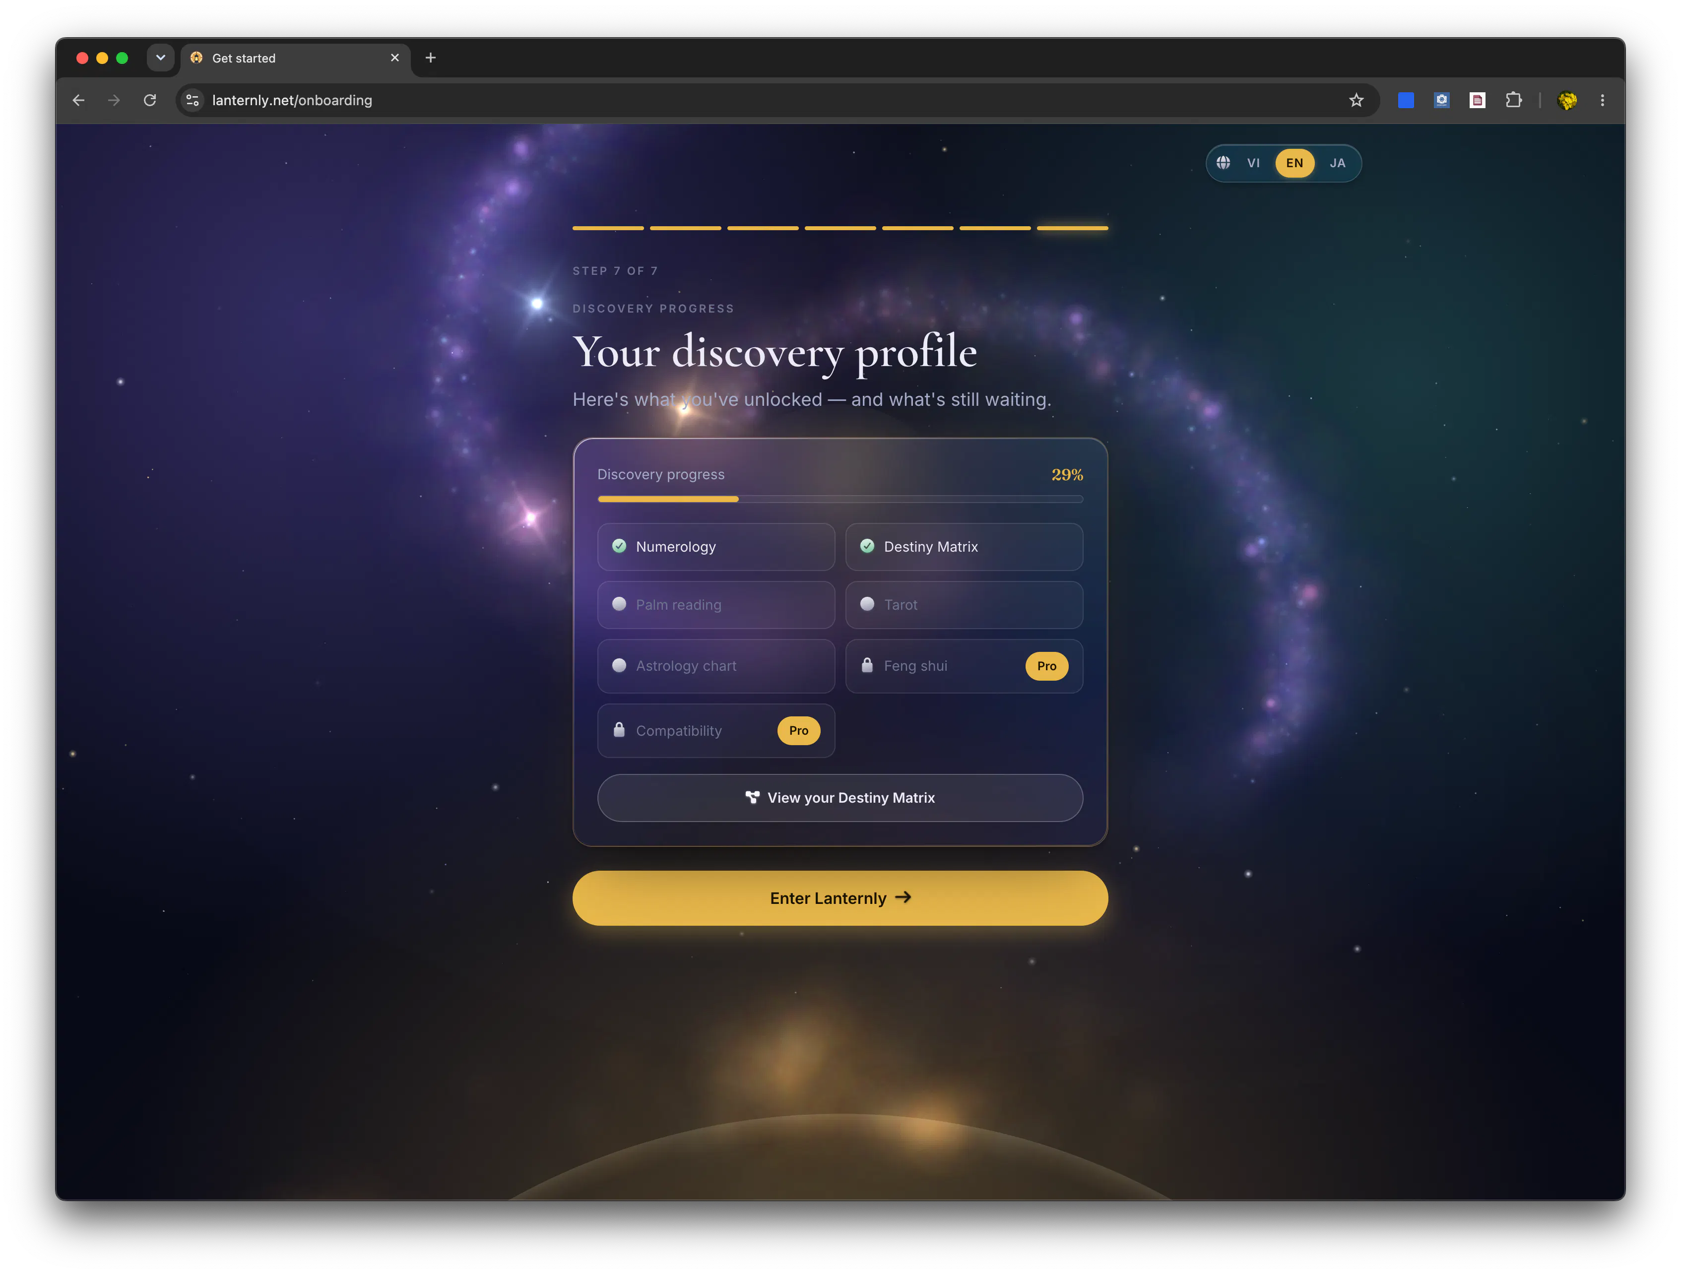Click the Enter Lanternly button
Screen dimensions: 1681x1274
[840, 898]
